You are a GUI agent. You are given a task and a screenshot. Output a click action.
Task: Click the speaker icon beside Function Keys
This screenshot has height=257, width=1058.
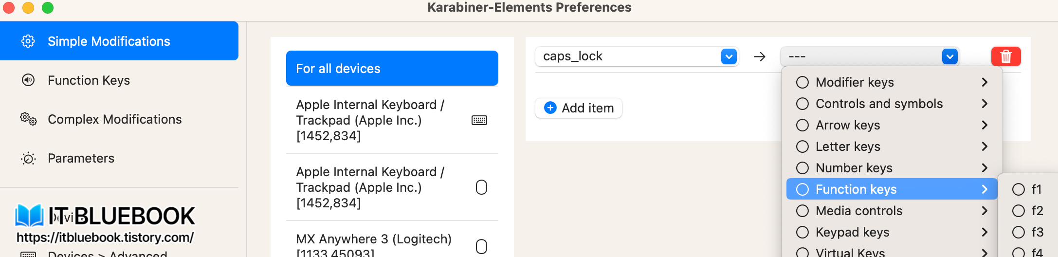28,80
